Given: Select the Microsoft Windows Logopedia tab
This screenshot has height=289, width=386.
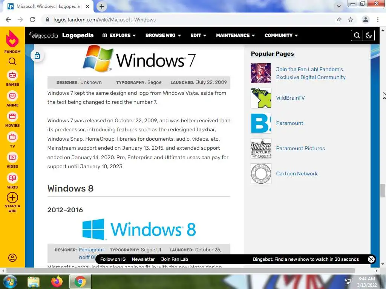Looking at the screenshot, I should click(x=48, y=6).
